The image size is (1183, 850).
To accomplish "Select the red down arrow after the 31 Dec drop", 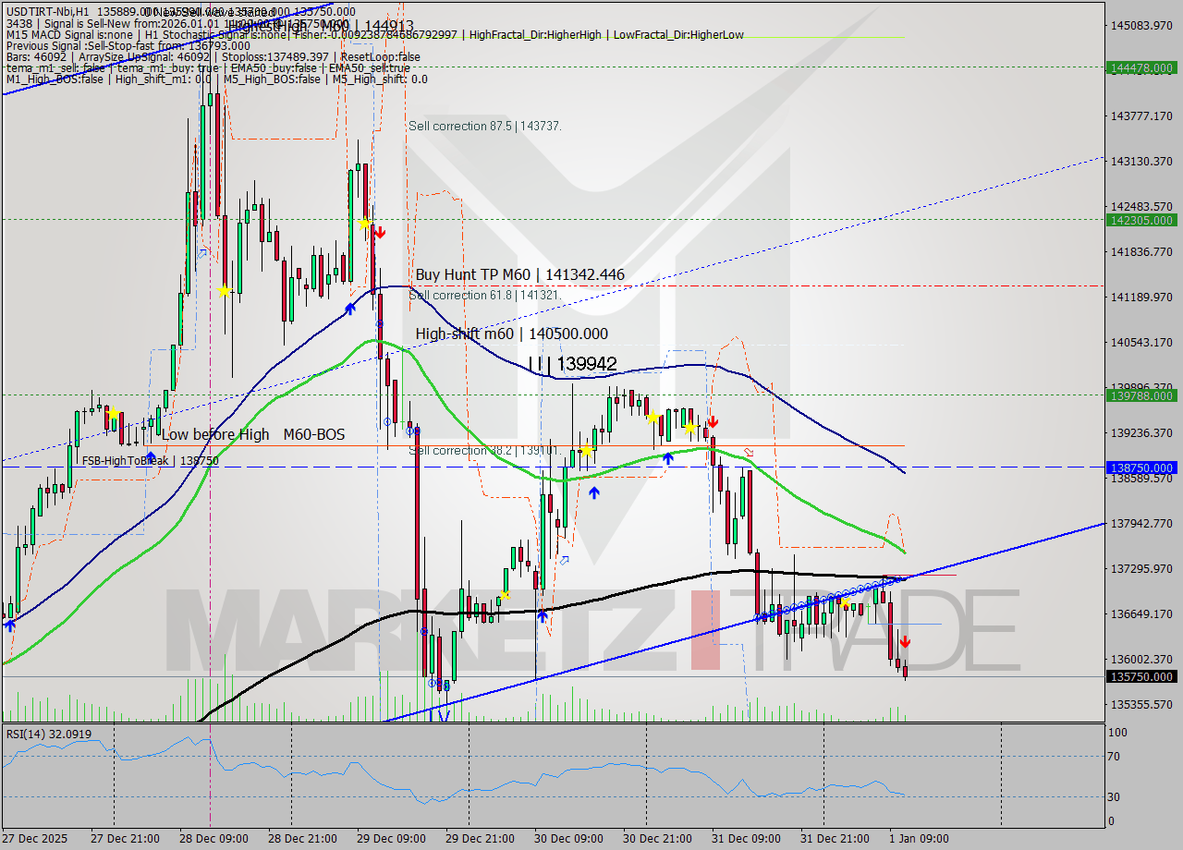I will [906, 640].
